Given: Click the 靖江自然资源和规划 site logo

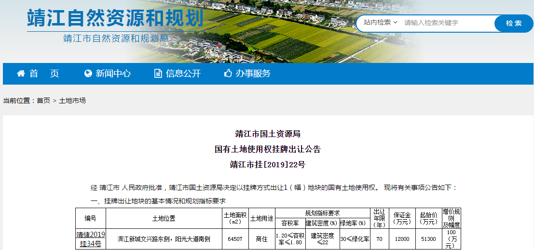Looking at the screenshot, I should click(x=115, y=18).
